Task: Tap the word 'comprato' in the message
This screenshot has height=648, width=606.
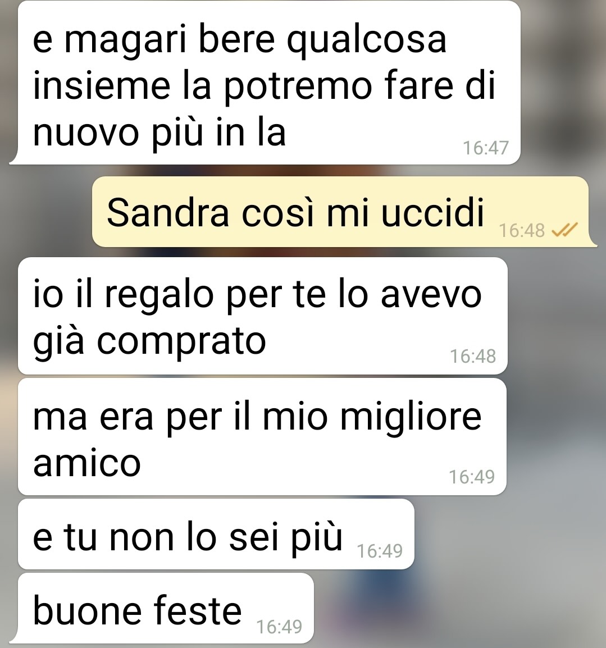Action: pos(181,342)
